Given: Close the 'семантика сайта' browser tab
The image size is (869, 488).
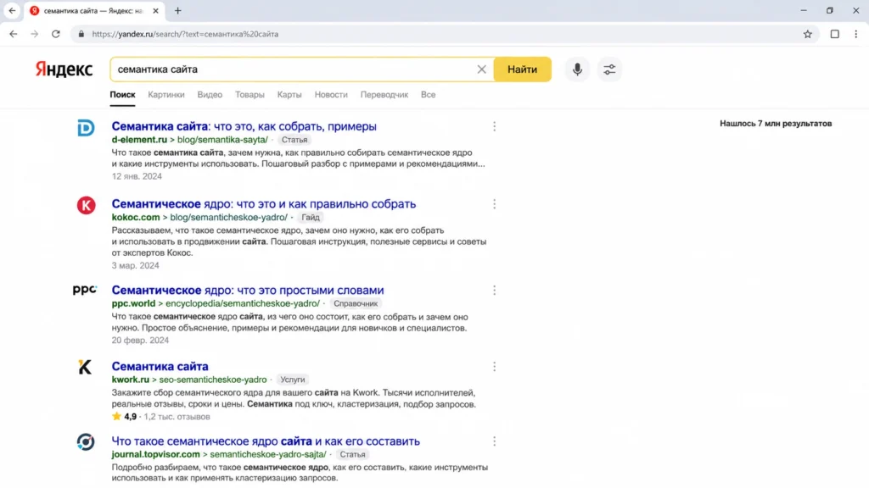Looking at the screenshot, I should [x=155, y=10].
